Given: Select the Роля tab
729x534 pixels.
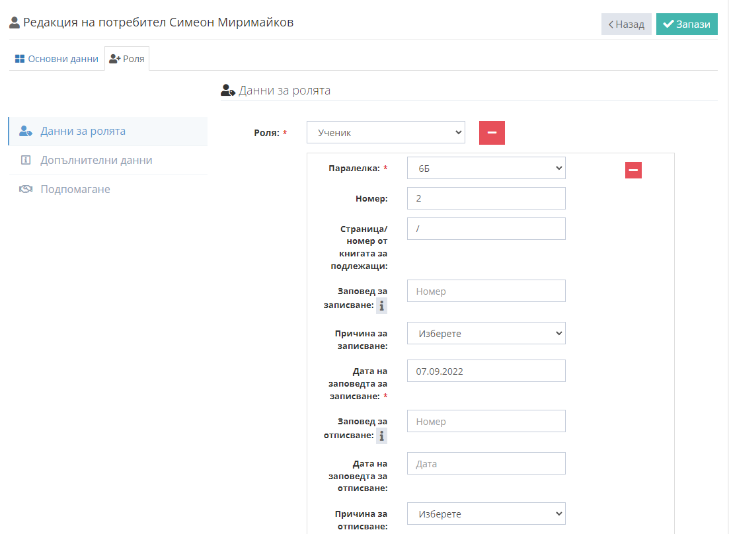Looking at the screenshot, I should [127, 59].
